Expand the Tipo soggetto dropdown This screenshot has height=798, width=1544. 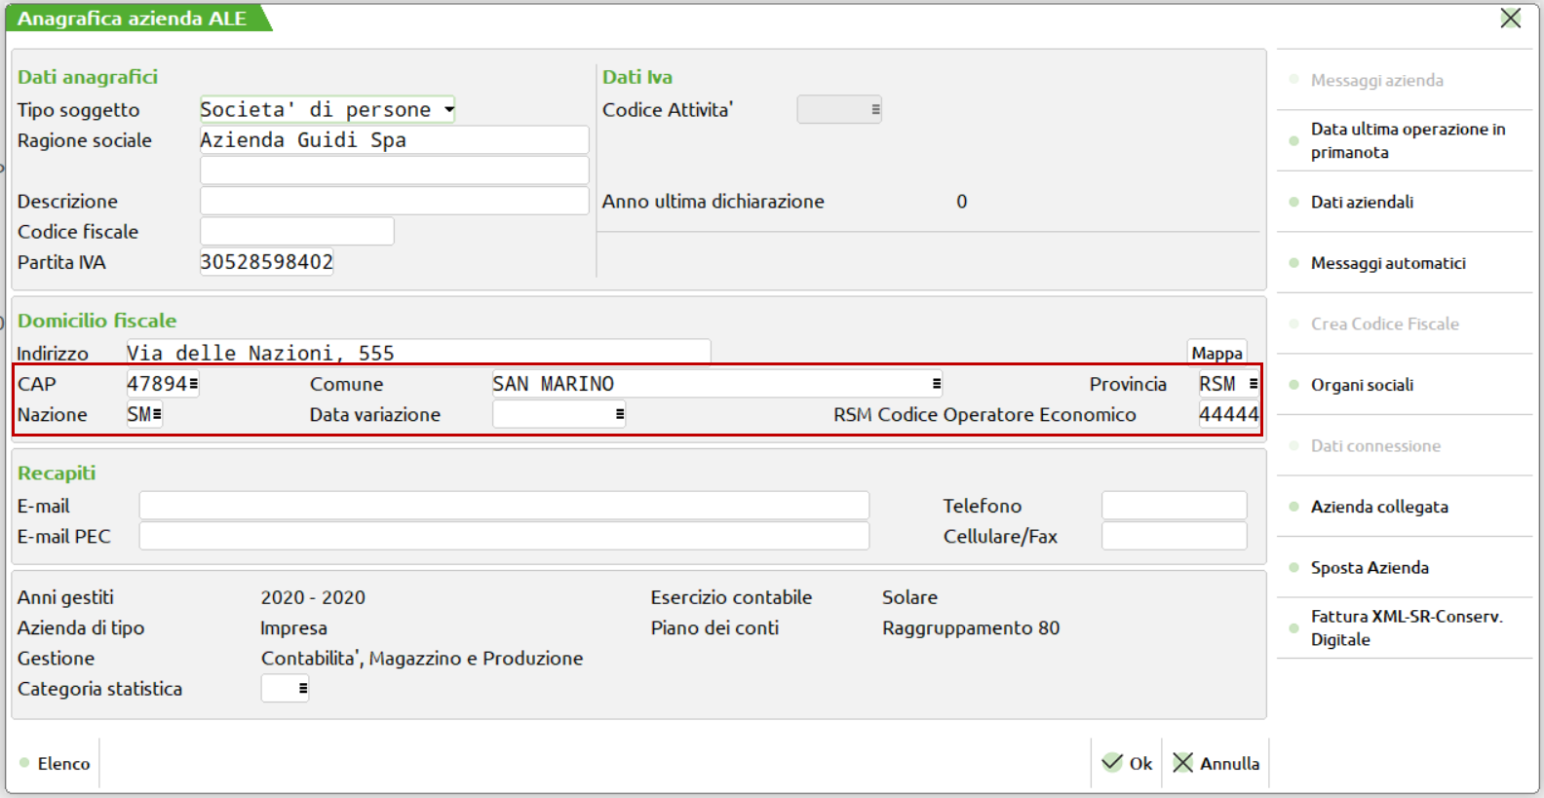pos(448,110)
